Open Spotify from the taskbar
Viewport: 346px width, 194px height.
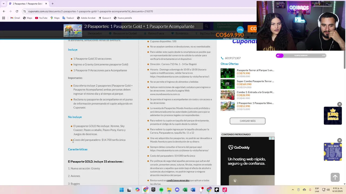pyautogui.click(x=161, y=190)
